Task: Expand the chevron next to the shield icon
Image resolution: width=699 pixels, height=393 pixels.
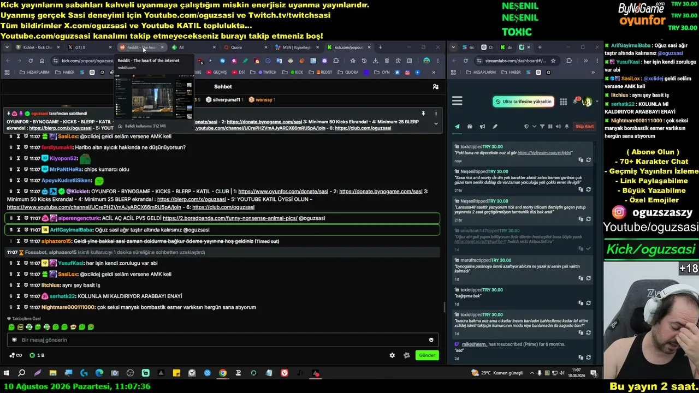Action: (x=534, y=127)
